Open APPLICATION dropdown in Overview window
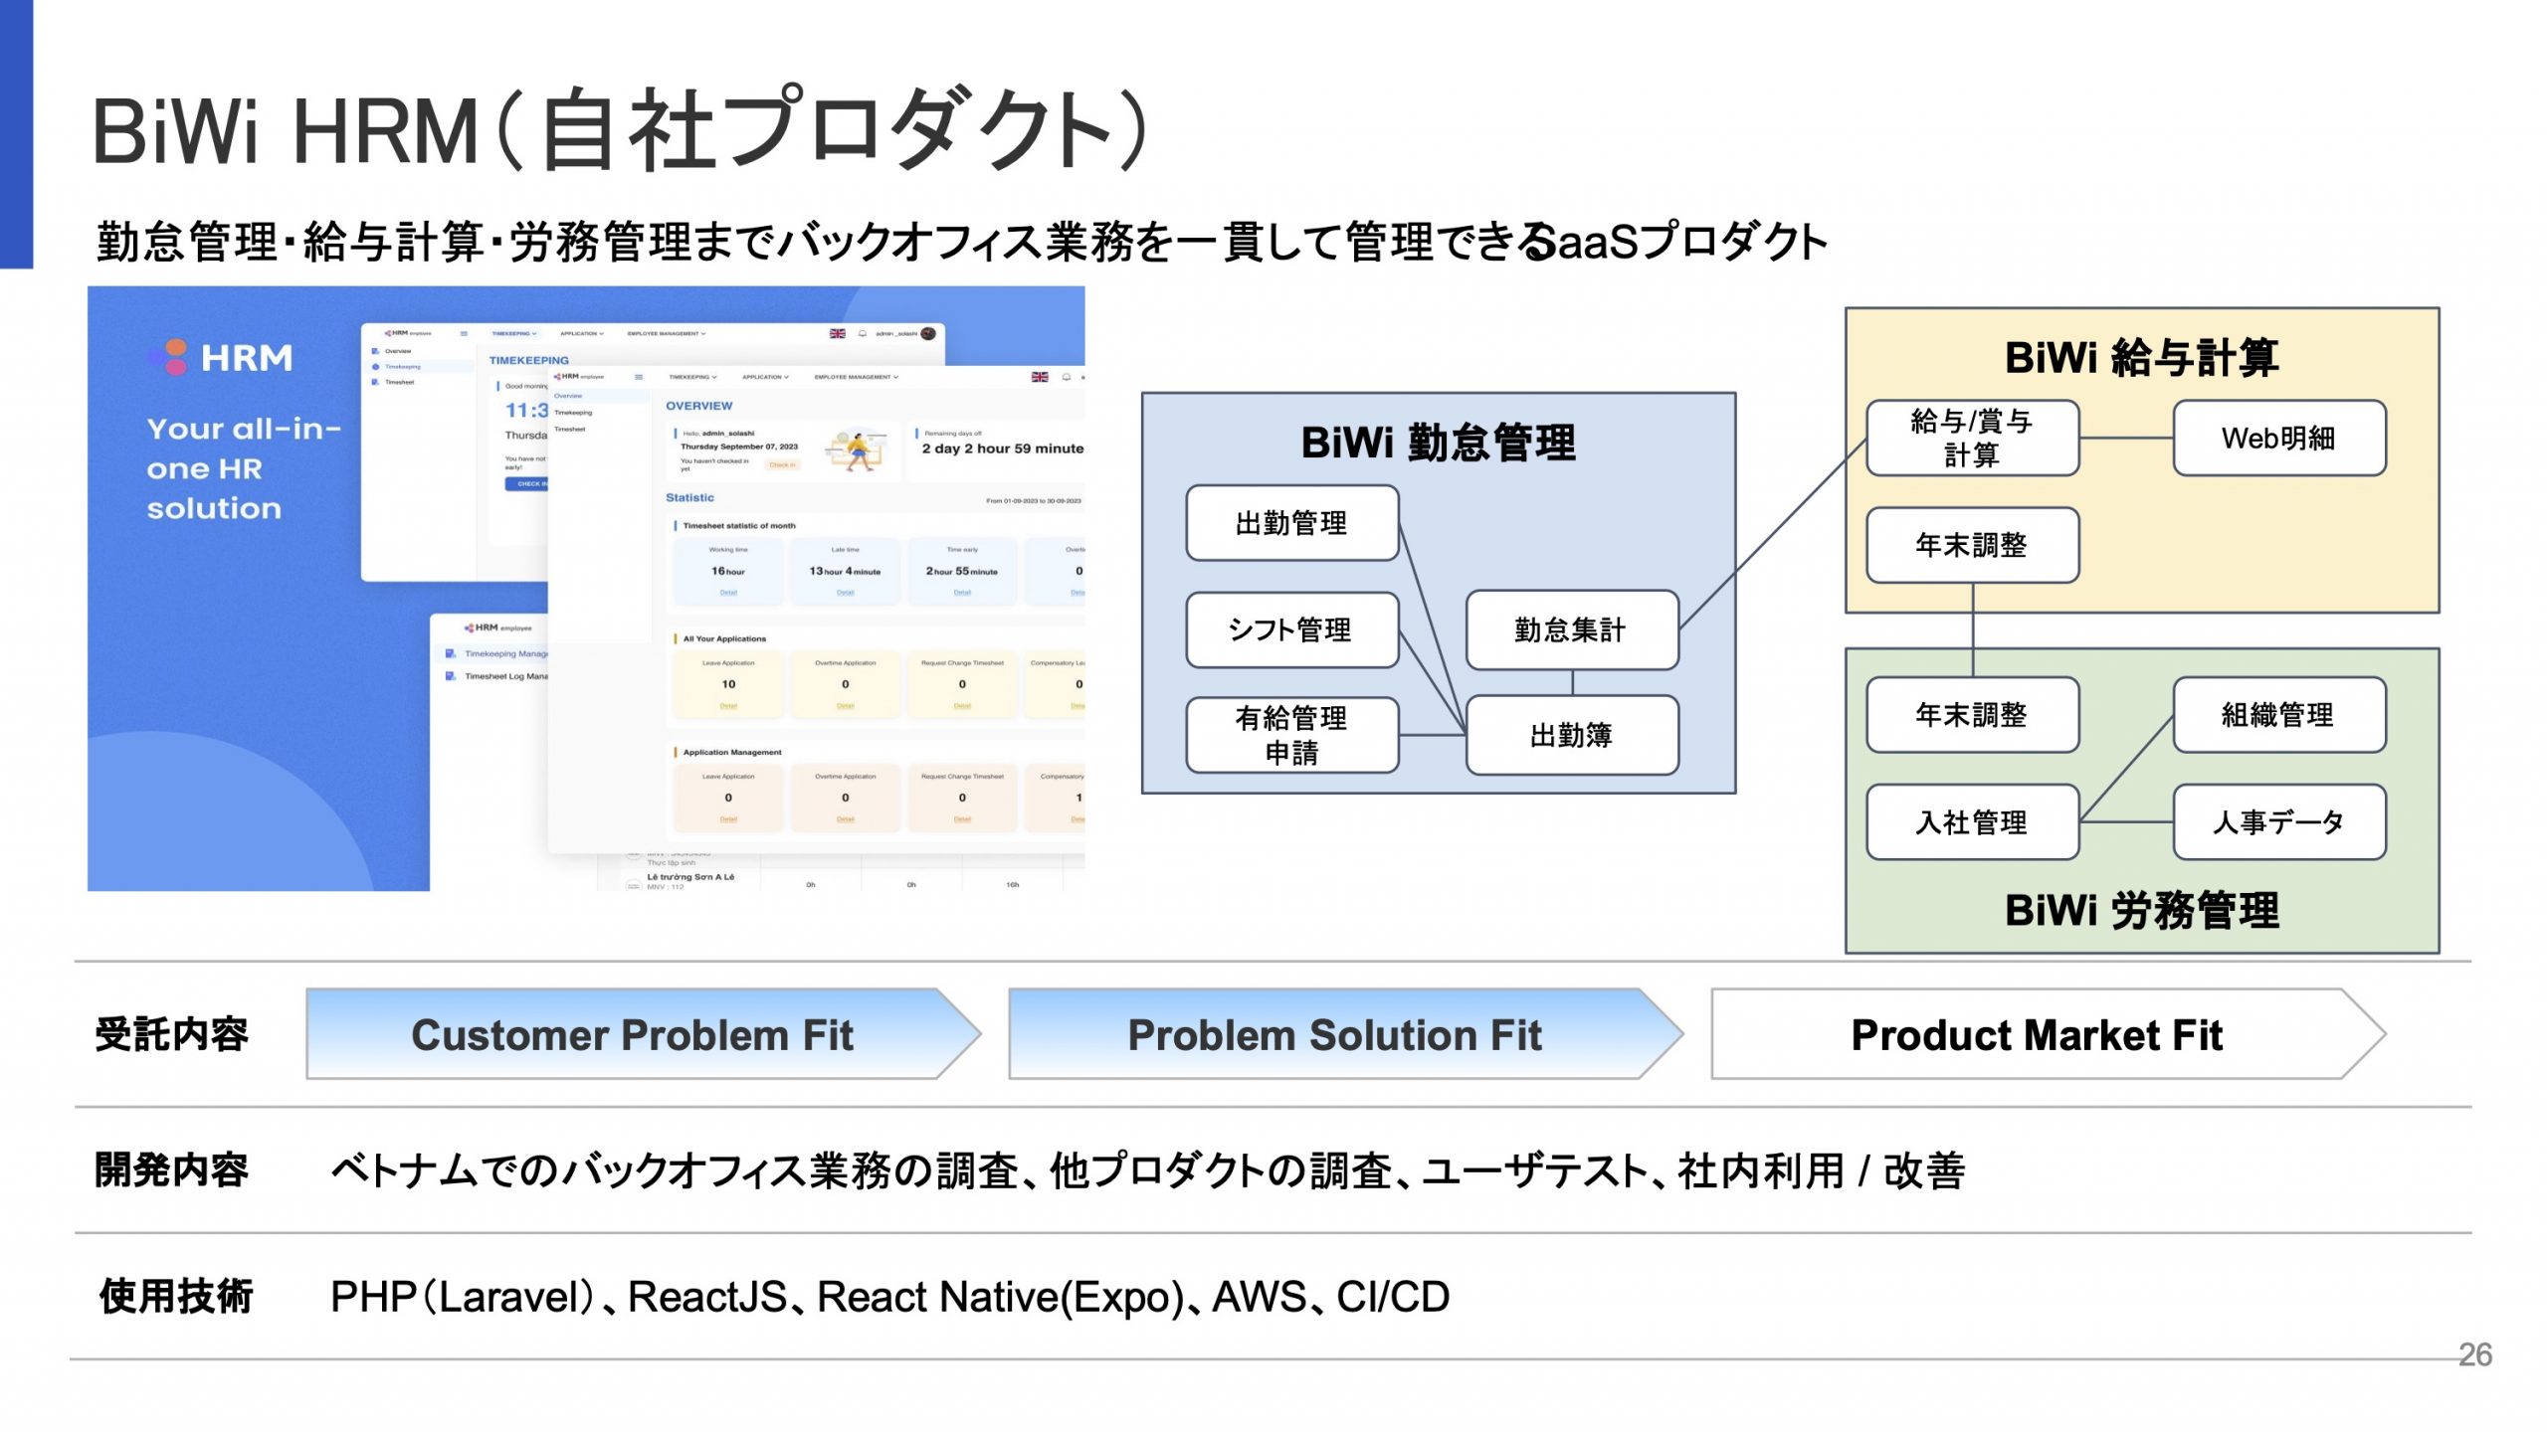 pyautogui.click(x=765, y=377)
